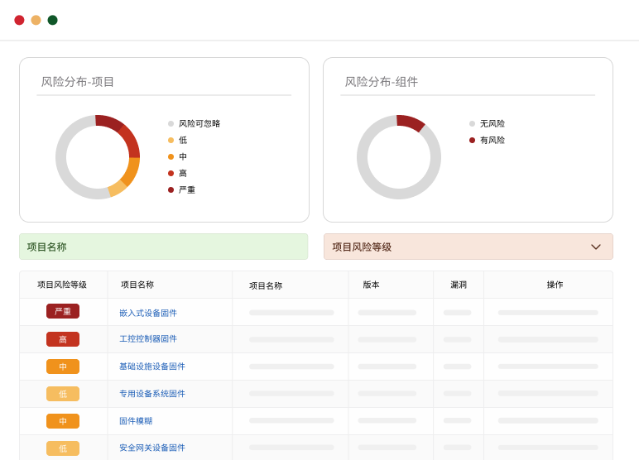Image resolution: width=639 pixels, height=460 pixels.
Task: Click the project risk donut chart
Action: (98, 157)
